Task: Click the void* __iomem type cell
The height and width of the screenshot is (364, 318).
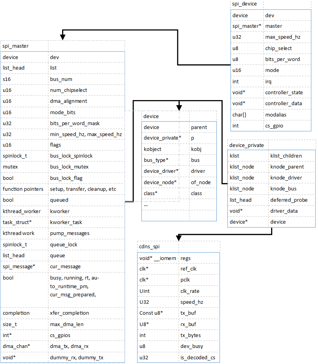Action: point(158,258)
